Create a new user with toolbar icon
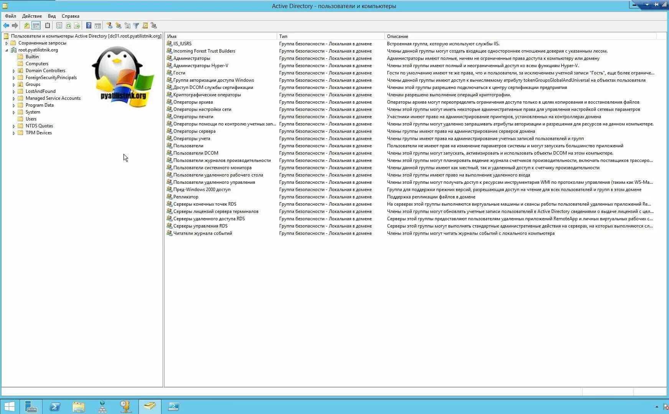669x414 pixels. click(109, 26)
